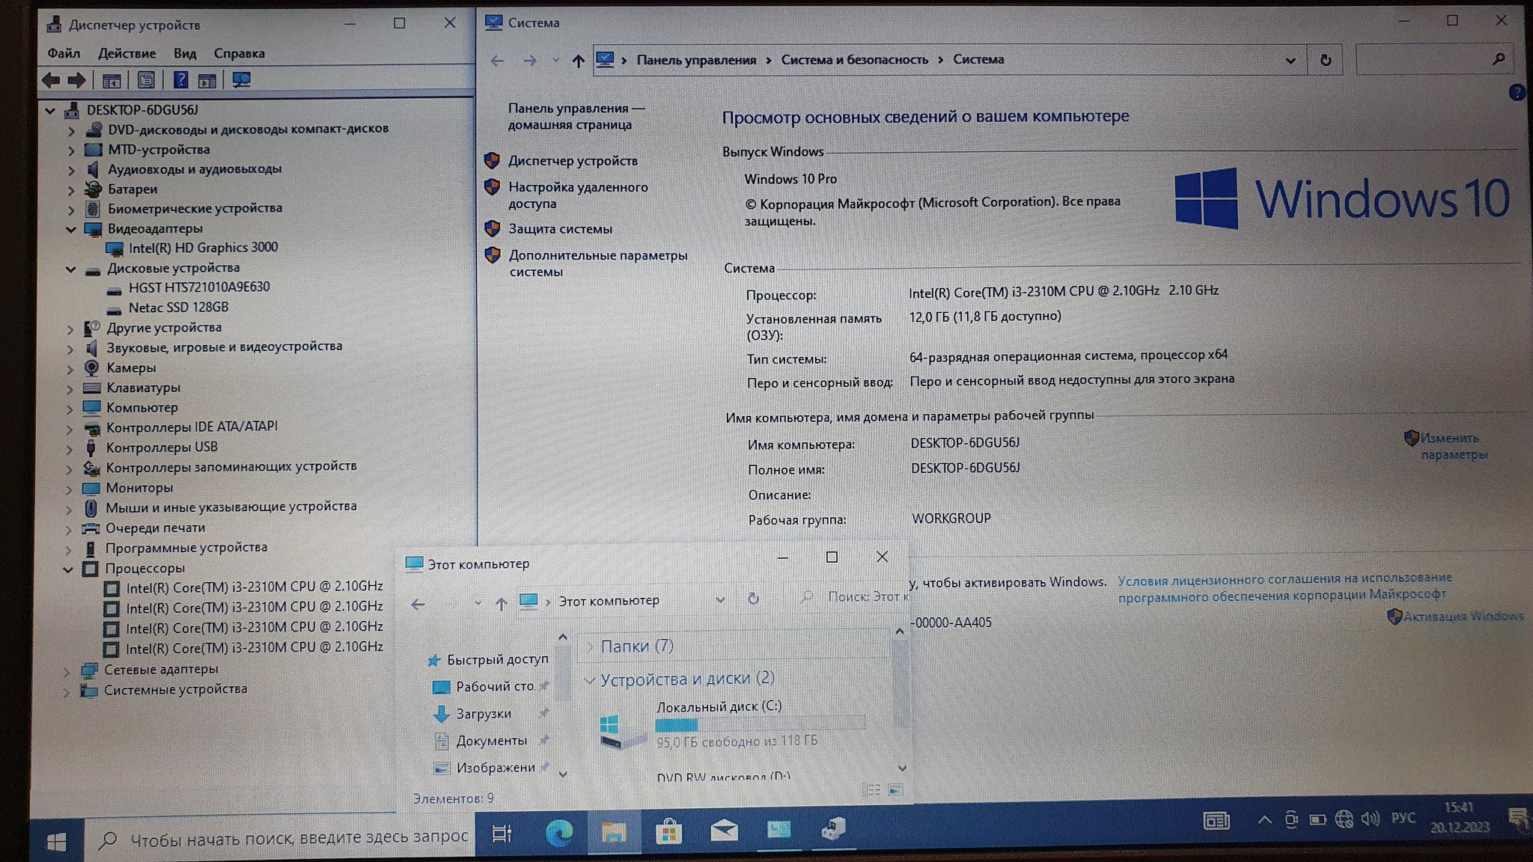The height and width of the screenshot is (862, 1533).
Task: Click the properties sheet icon in the Device Manager toolbar
Action: click(147, 80)
